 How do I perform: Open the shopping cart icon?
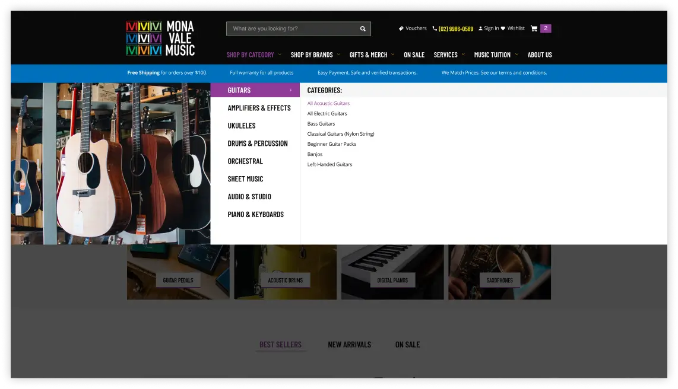(x=534, y=28)
